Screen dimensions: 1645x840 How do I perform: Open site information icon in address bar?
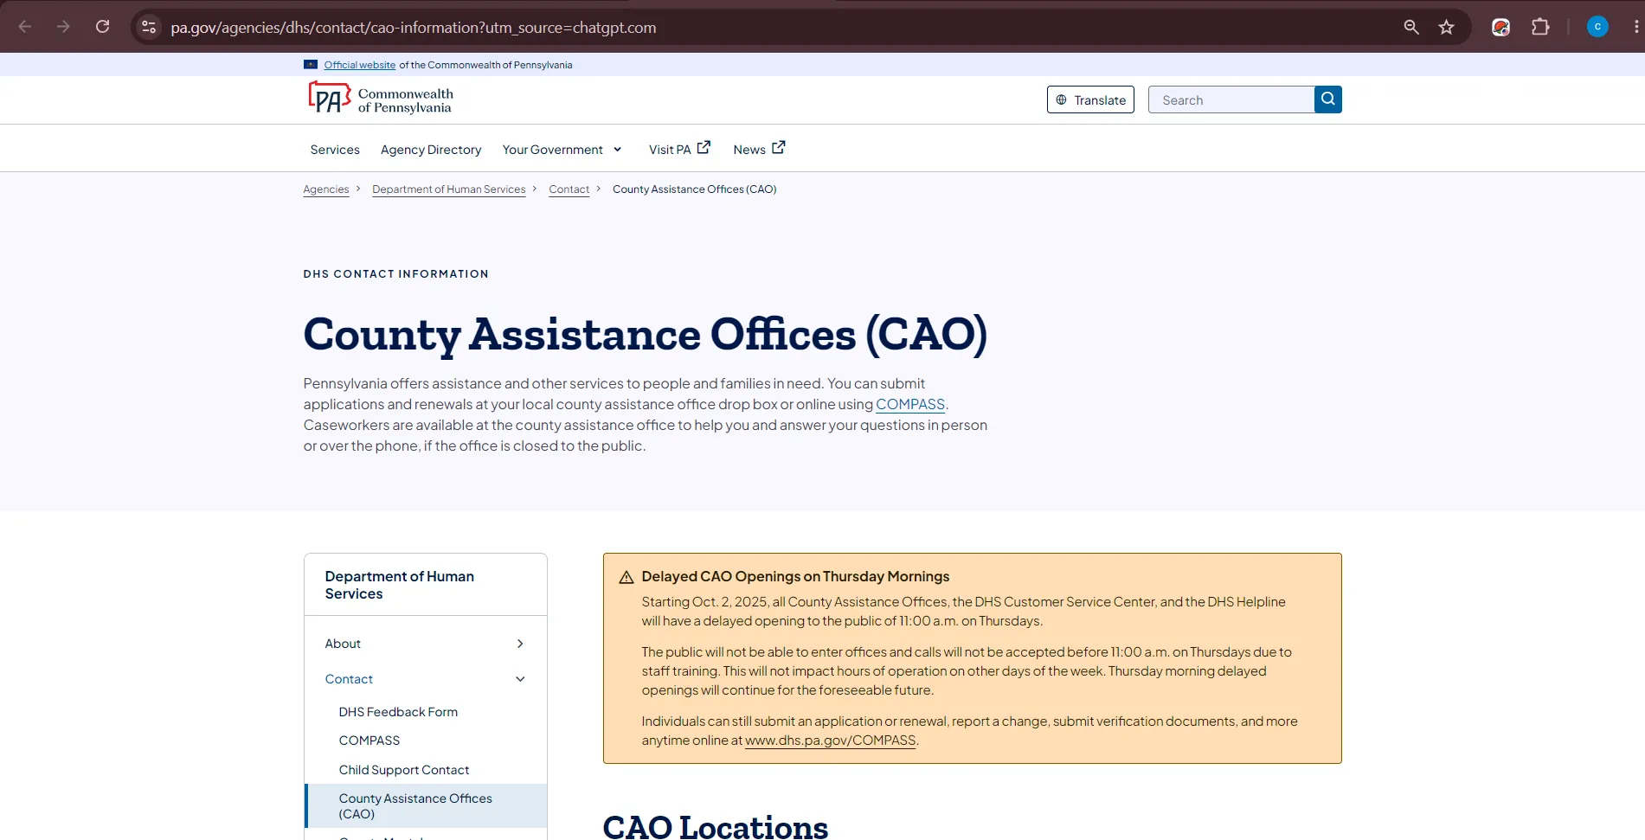(149, 27)
